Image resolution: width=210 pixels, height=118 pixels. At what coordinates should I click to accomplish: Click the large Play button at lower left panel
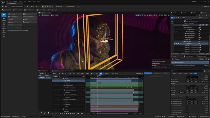[41, 113]
